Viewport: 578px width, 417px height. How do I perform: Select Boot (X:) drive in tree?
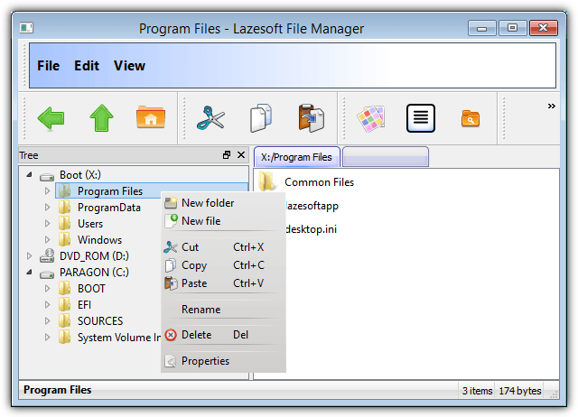click(x=80, y=174)
